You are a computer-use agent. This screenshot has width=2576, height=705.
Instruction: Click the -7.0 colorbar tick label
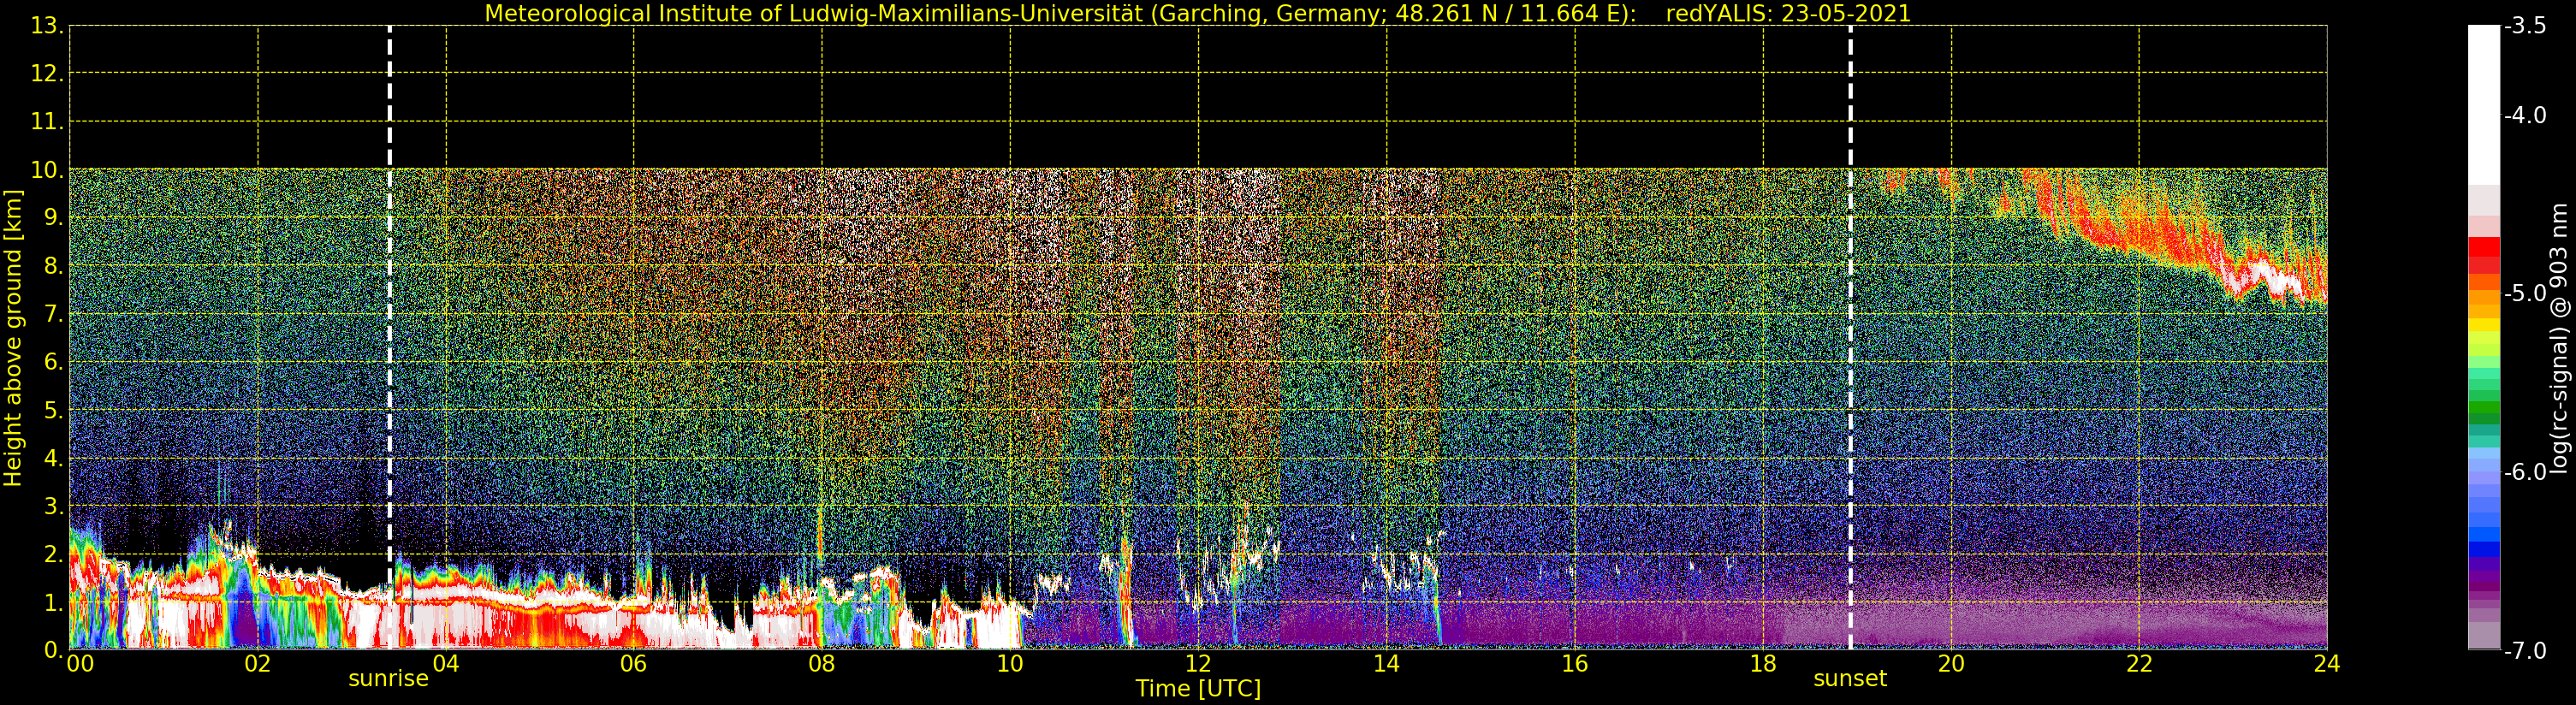(2525, 651)
